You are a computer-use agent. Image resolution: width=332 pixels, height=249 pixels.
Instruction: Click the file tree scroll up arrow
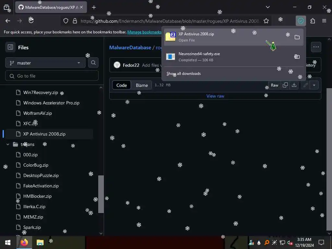[101, 88]
